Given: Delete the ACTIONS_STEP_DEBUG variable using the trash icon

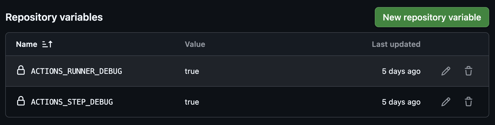Looking at the screenshot, I should pyautogui.click(x=468, y=102).
